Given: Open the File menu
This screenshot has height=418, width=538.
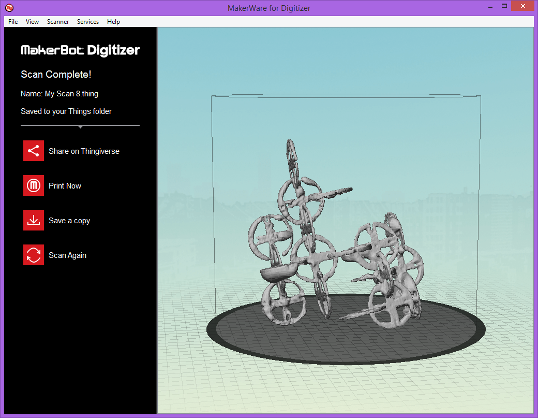Looking at the screenshot, I should (x=13, y=22).
